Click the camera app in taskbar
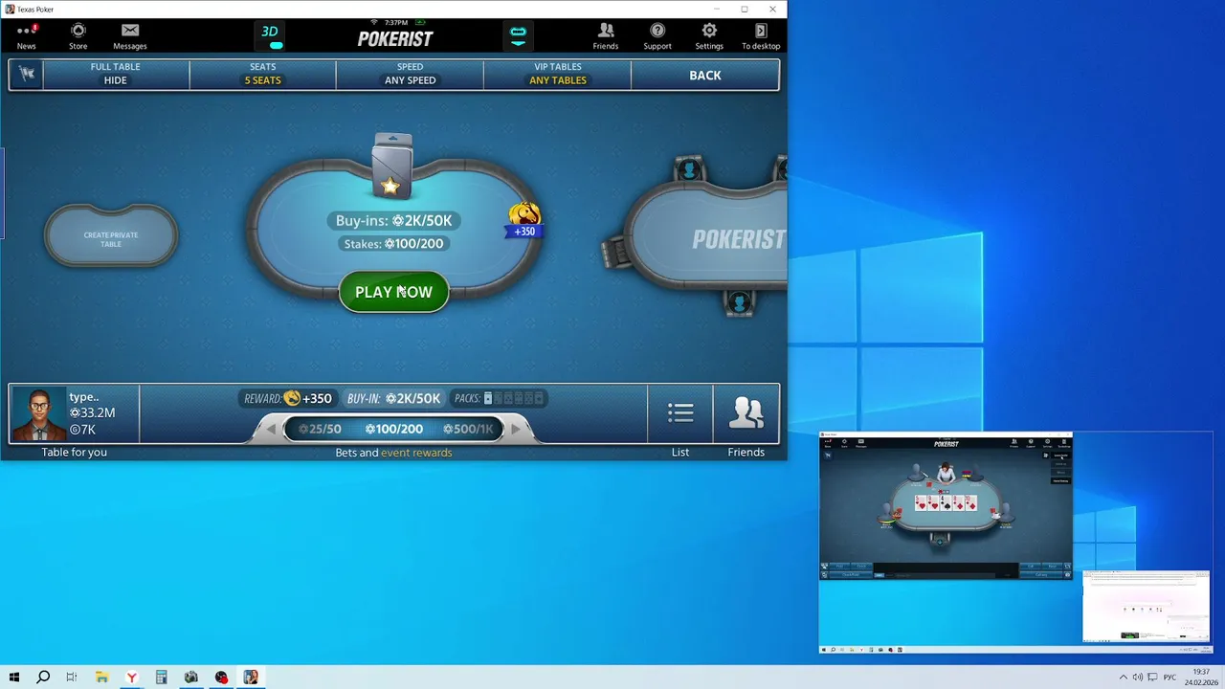 191,678
